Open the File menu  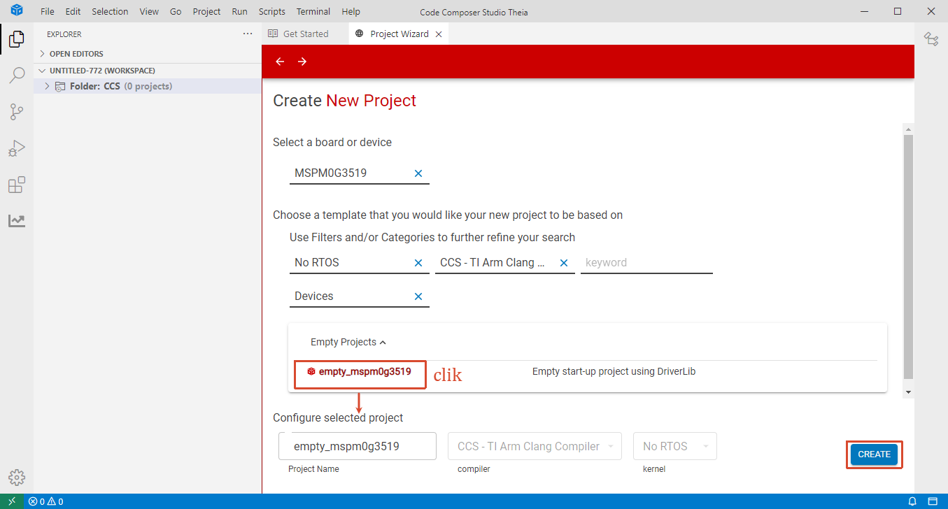click(48, 11)
